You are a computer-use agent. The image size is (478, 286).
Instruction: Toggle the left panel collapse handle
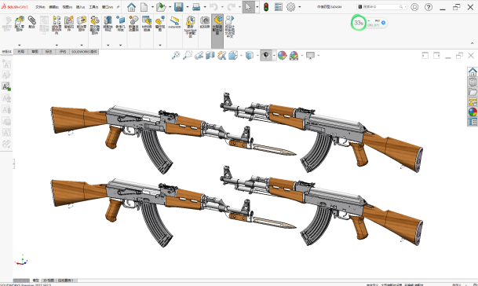point(13,164)
